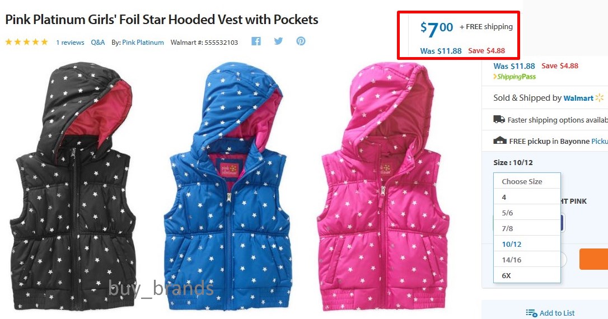Open the 1 reviews link
This screenshot has width=608, height=319.
pos(70,42)
